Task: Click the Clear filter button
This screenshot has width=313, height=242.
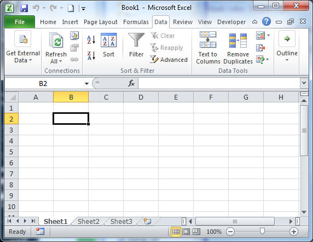Action: click(163, 36)
